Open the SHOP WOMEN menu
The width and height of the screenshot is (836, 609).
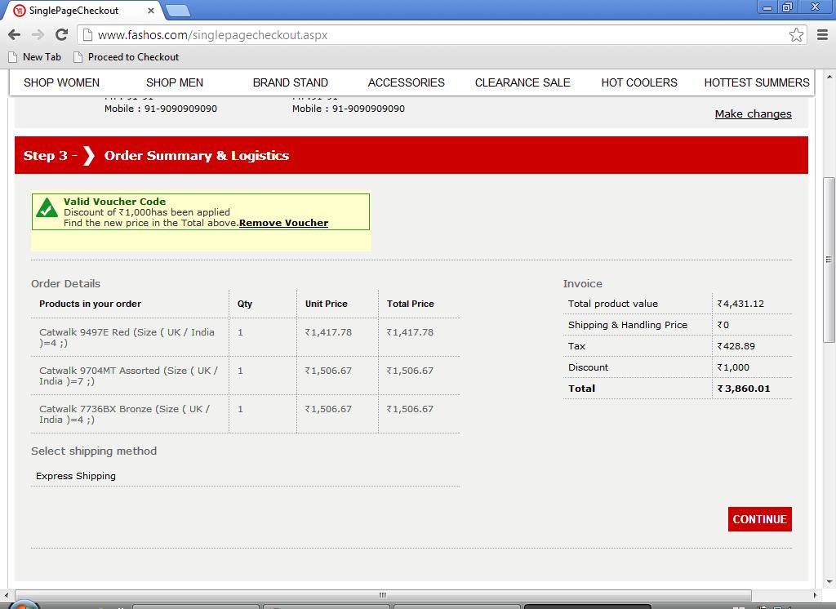[61, 82]
